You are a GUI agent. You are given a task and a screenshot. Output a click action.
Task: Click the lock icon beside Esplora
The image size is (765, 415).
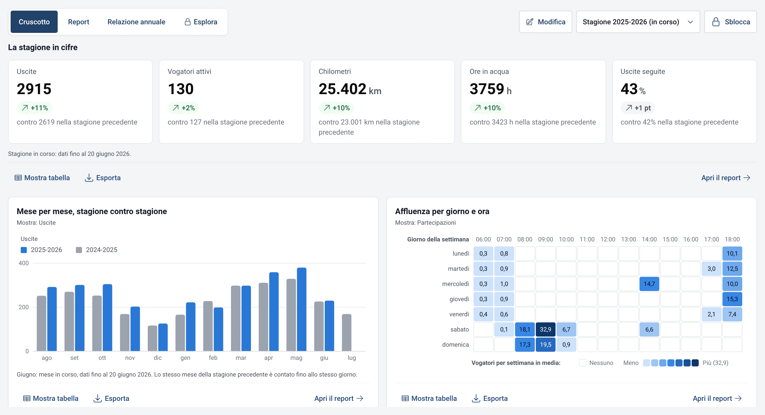(187, 22)
